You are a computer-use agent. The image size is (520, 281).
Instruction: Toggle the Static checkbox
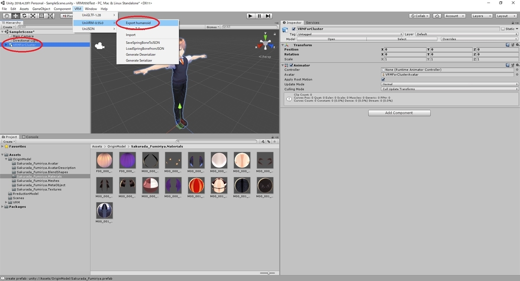tap(503, 29)
